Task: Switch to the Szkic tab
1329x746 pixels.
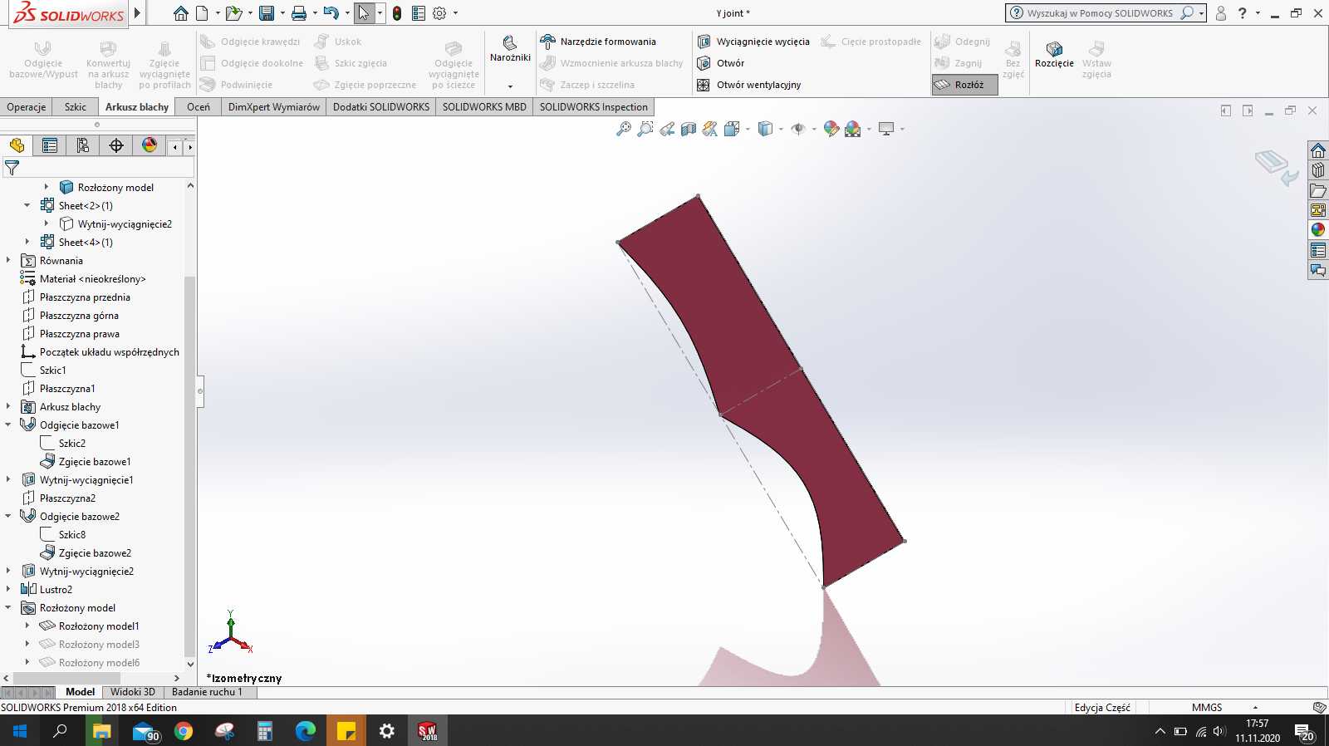Action: click(x=76, y=107)
